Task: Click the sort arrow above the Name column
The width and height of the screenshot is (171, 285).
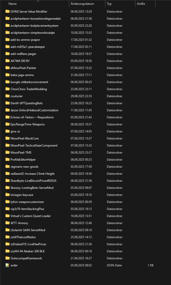Action: pos(38,1)
